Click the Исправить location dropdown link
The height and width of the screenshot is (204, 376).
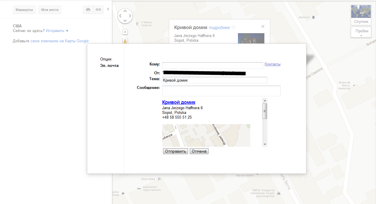[57, 31]
